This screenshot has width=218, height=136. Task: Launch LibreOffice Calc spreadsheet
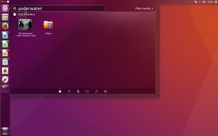(5, 44)
